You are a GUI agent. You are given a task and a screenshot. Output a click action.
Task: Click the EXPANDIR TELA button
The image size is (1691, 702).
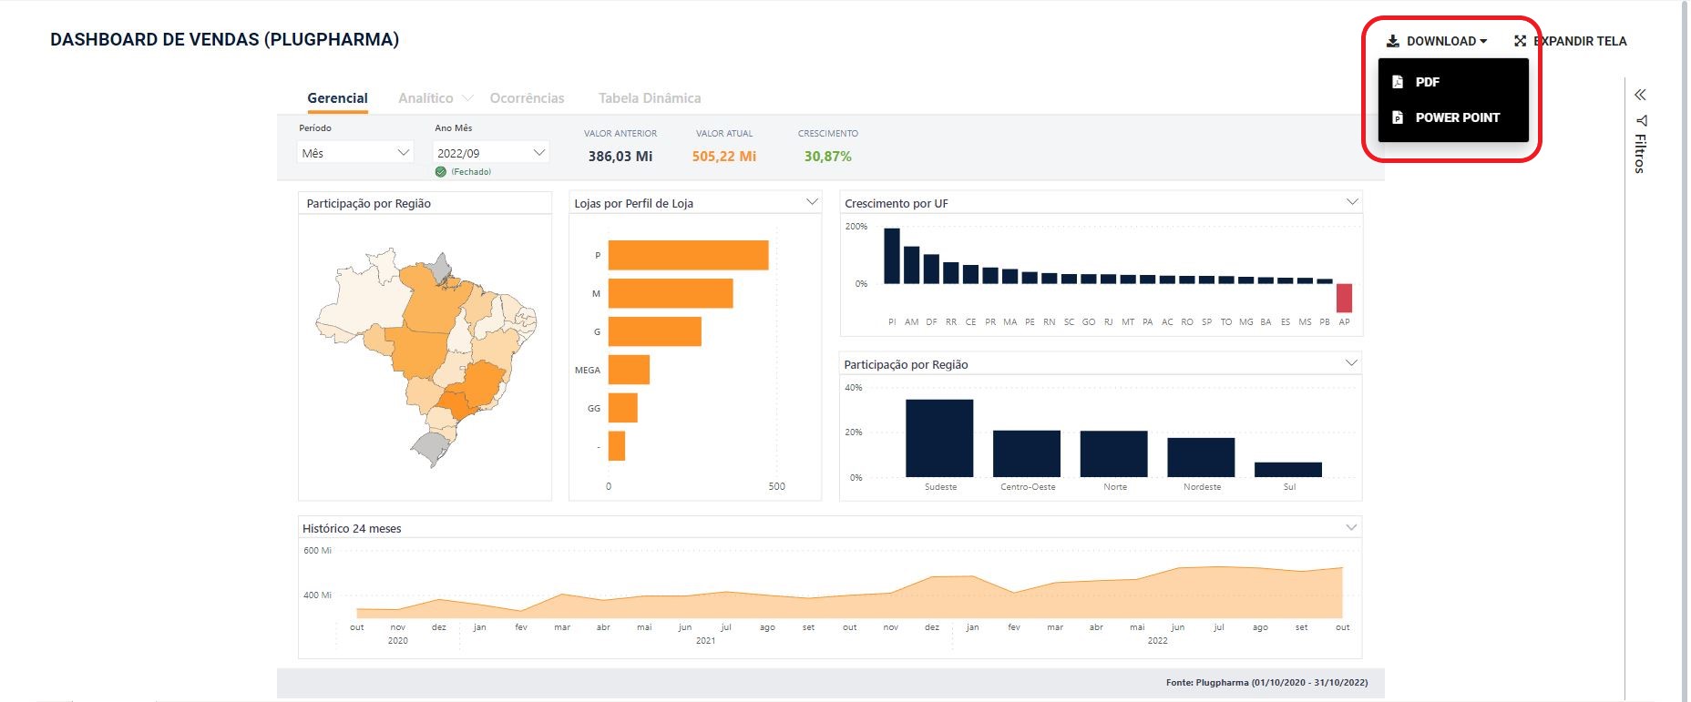(1571, 41)
